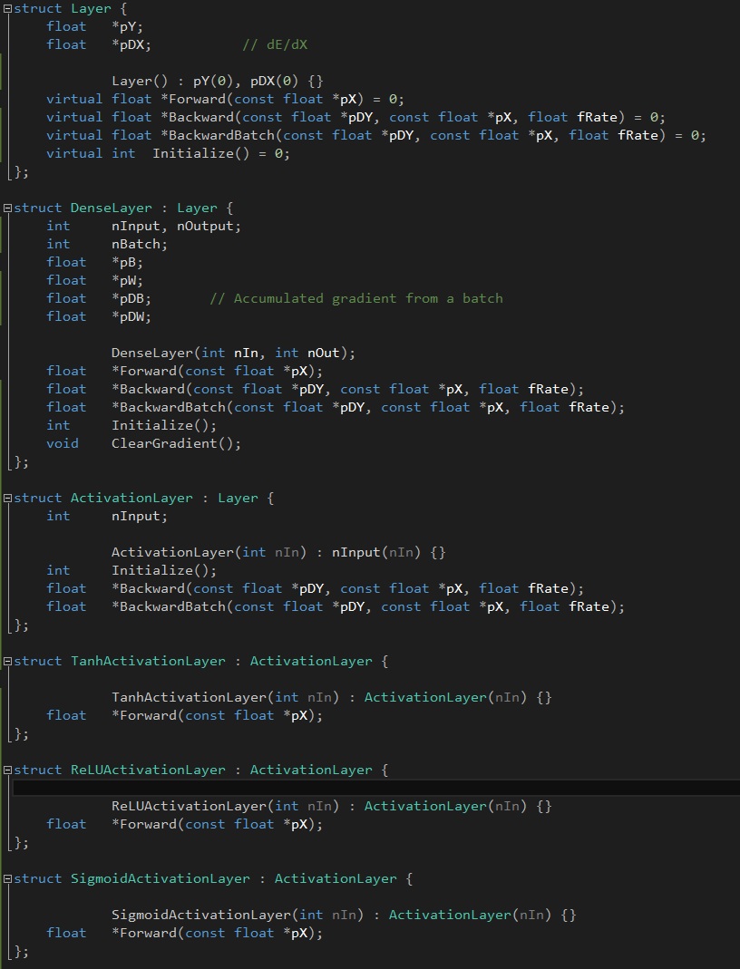
Task: Collapse the struct TanhActivationLayer block
Action: tap(7, 661)
